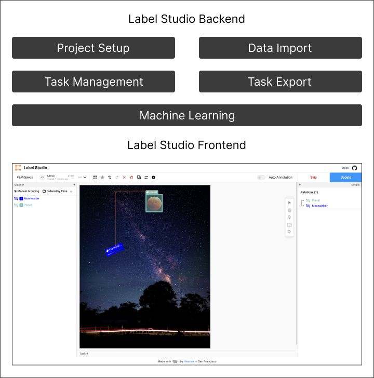Click the star icon in the toolbar
The image size is (374, 378).
(102, 178)
